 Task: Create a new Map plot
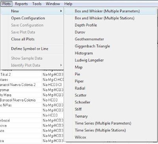(x=79, y=67)
